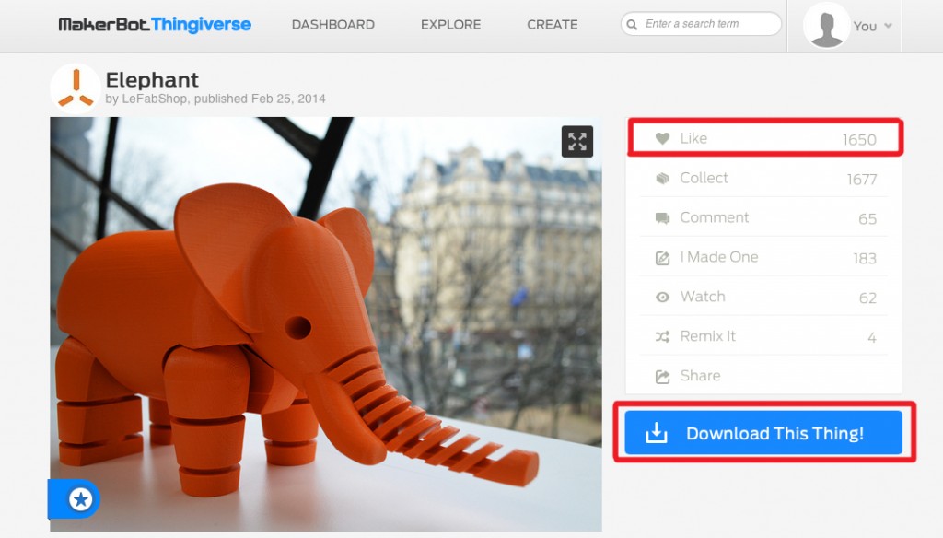
Task: Click the Comment speech bubble icon
Action: coord(662,217)
